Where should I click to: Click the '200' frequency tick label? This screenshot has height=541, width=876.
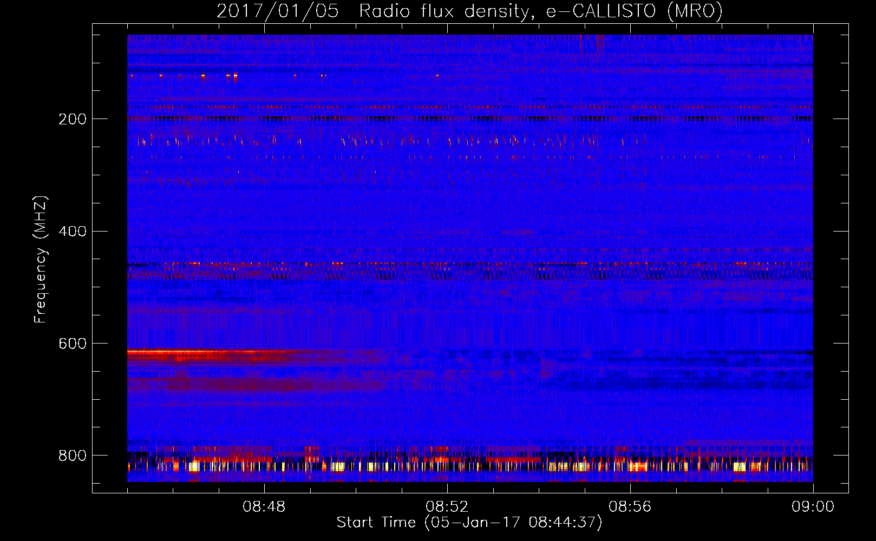point(73,119)
